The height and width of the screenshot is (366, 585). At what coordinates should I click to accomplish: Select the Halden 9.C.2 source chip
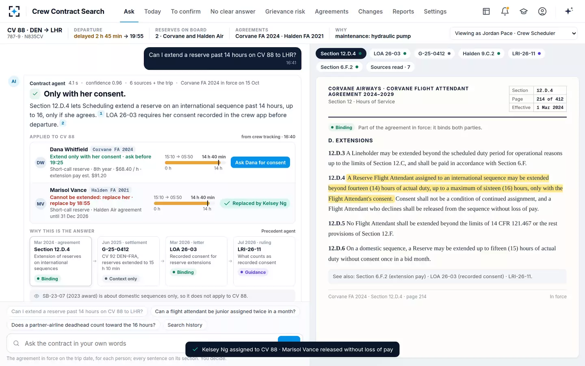click(481, 53)
